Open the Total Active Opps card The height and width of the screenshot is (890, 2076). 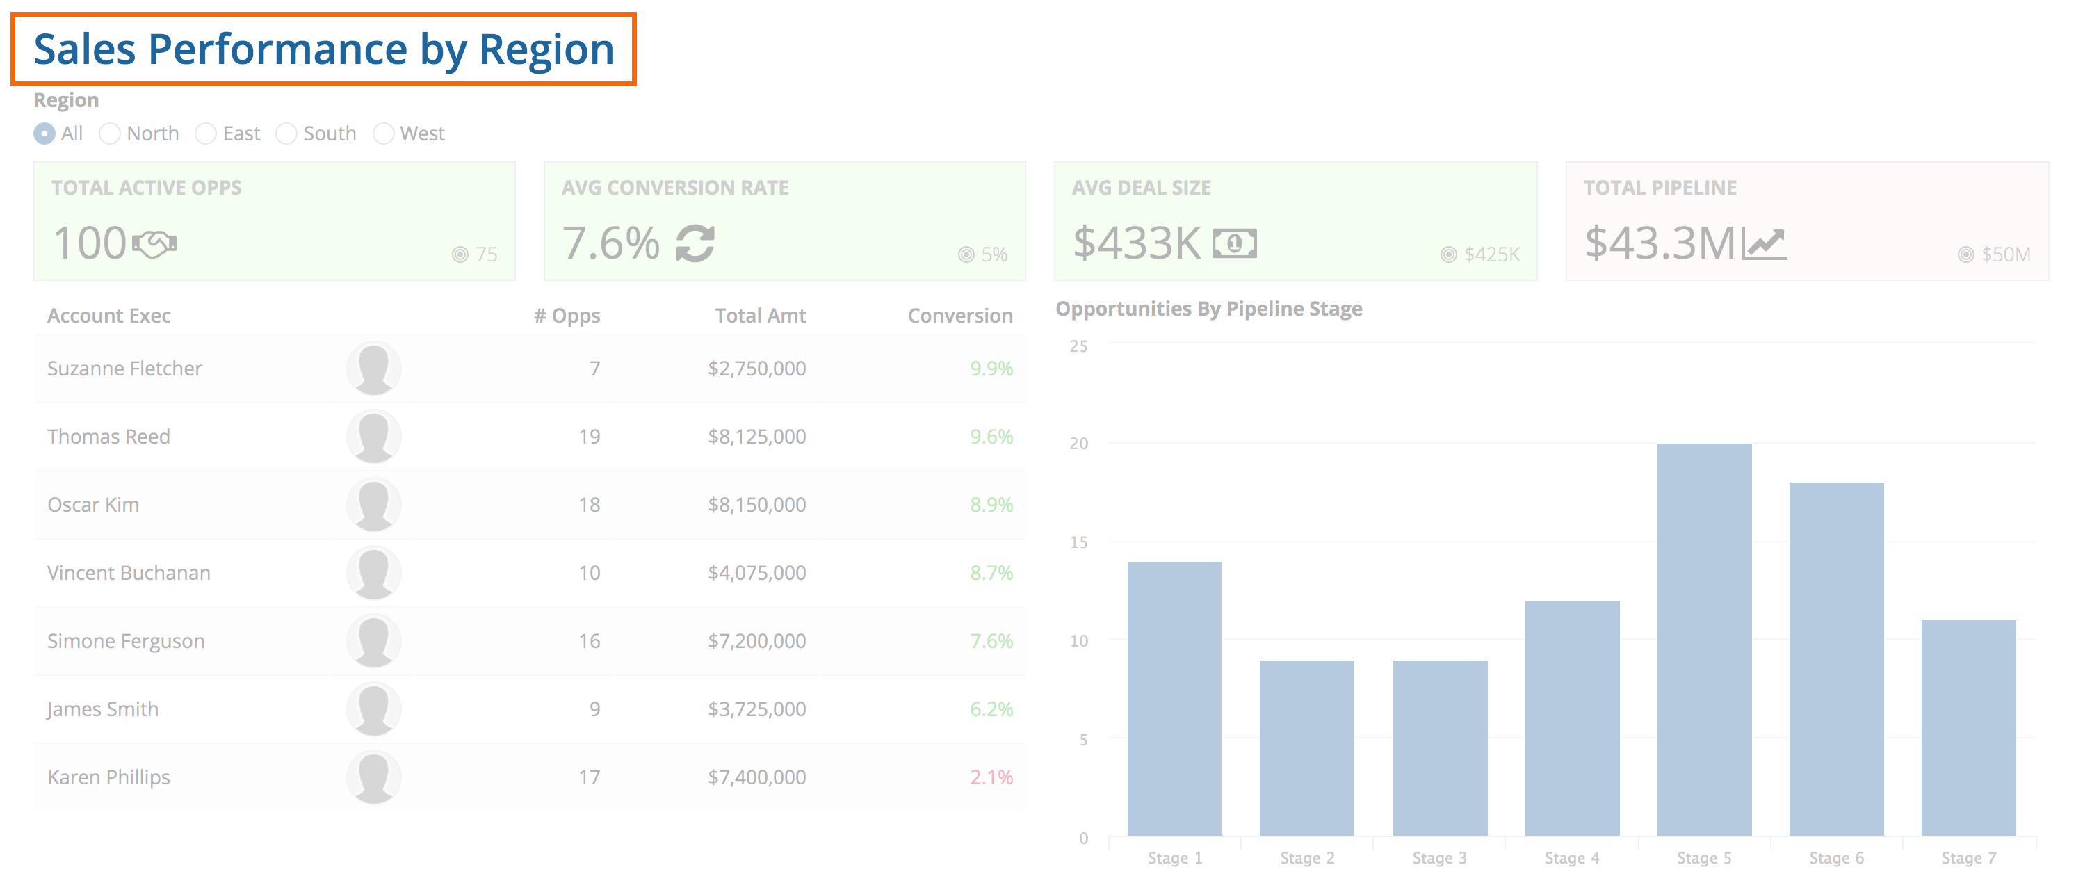[275, 221]
